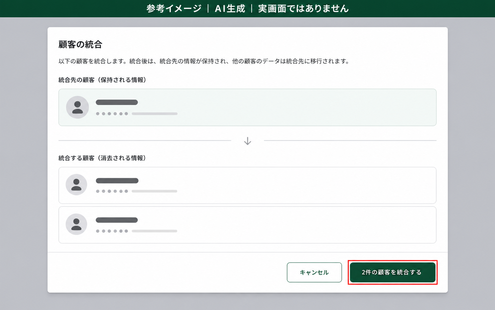
Task: Click the 統合する顧客（消去される情報） label
Action: pyautogui.click(x=103, y=158)
